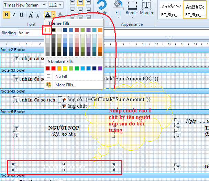Select the bold BC_Sign style thumbnail
This screenshot has width=209, height=181.
[x=195, y=10]
